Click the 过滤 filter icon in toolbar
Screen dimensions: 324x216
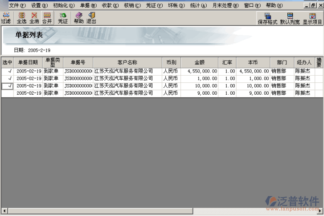coord(6,18)
